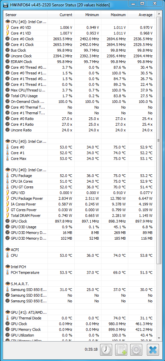Click the clock reset timer icon

pyautogui.click(x=106, y=350)
